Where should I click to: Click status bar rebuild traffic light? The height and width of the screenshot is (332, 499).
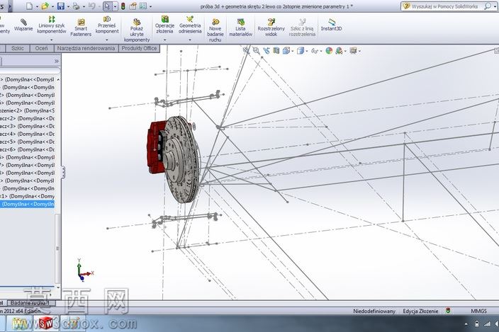(x=448, y=311)
